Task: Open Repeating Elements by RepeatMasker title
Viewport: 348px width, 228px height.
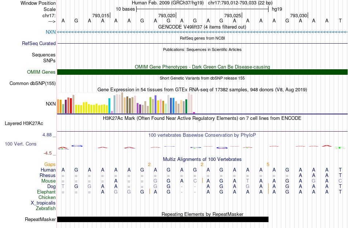Action: 203,214
